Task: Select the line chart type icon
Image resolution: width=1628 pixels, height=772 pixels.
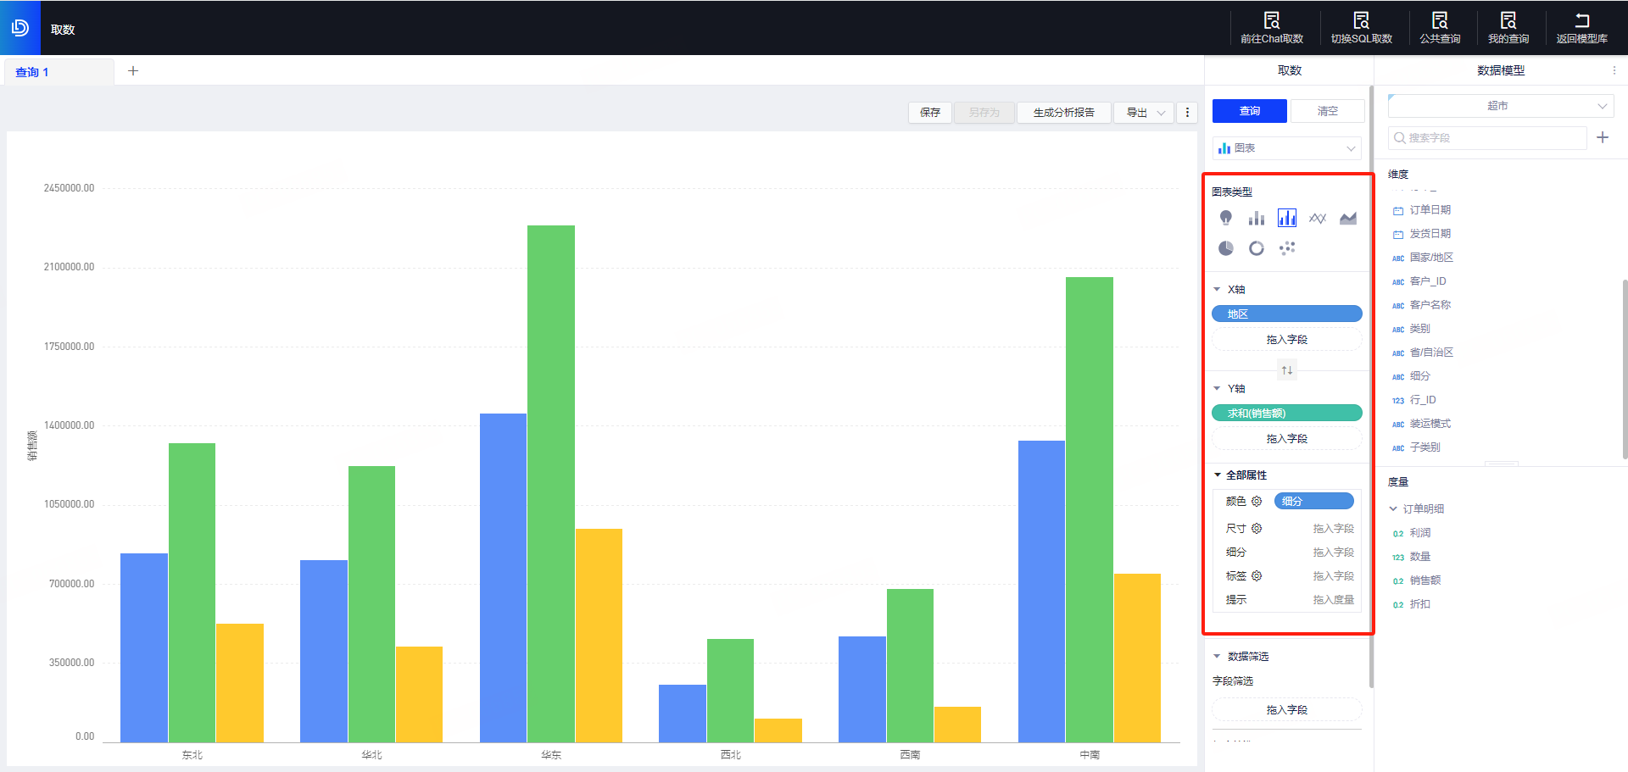Action: click(1317, 219)
